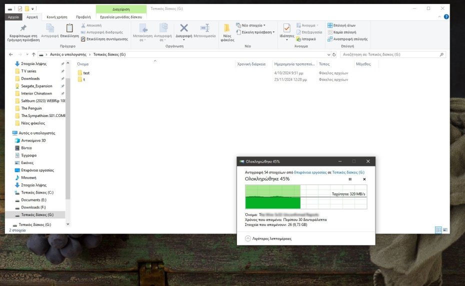Image resolution: width=465 pixels, height=286 pixels.
Task: Refresh the folder view
Action: 334,54
